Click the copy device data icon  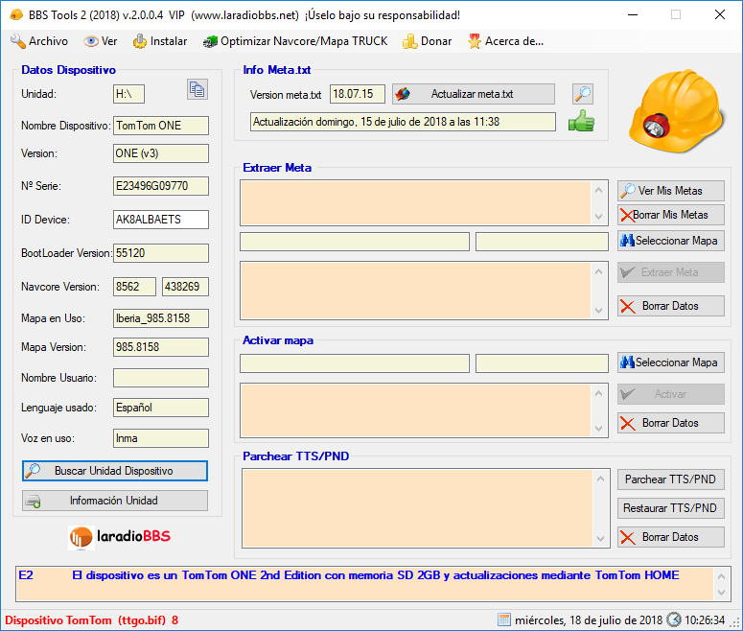tap(197, 89)
